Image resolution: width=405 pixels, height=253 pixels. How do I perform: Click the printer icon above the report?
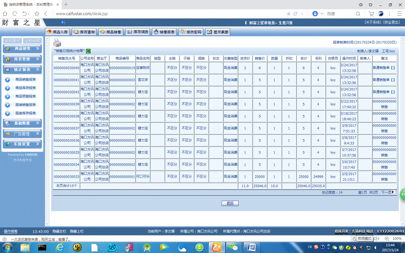point(57,43)
